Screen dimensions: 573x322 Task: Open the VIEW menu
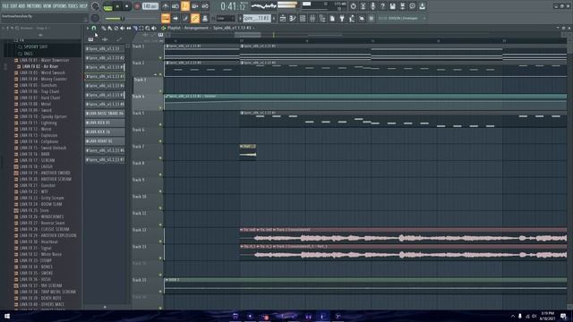coord(47,6)
